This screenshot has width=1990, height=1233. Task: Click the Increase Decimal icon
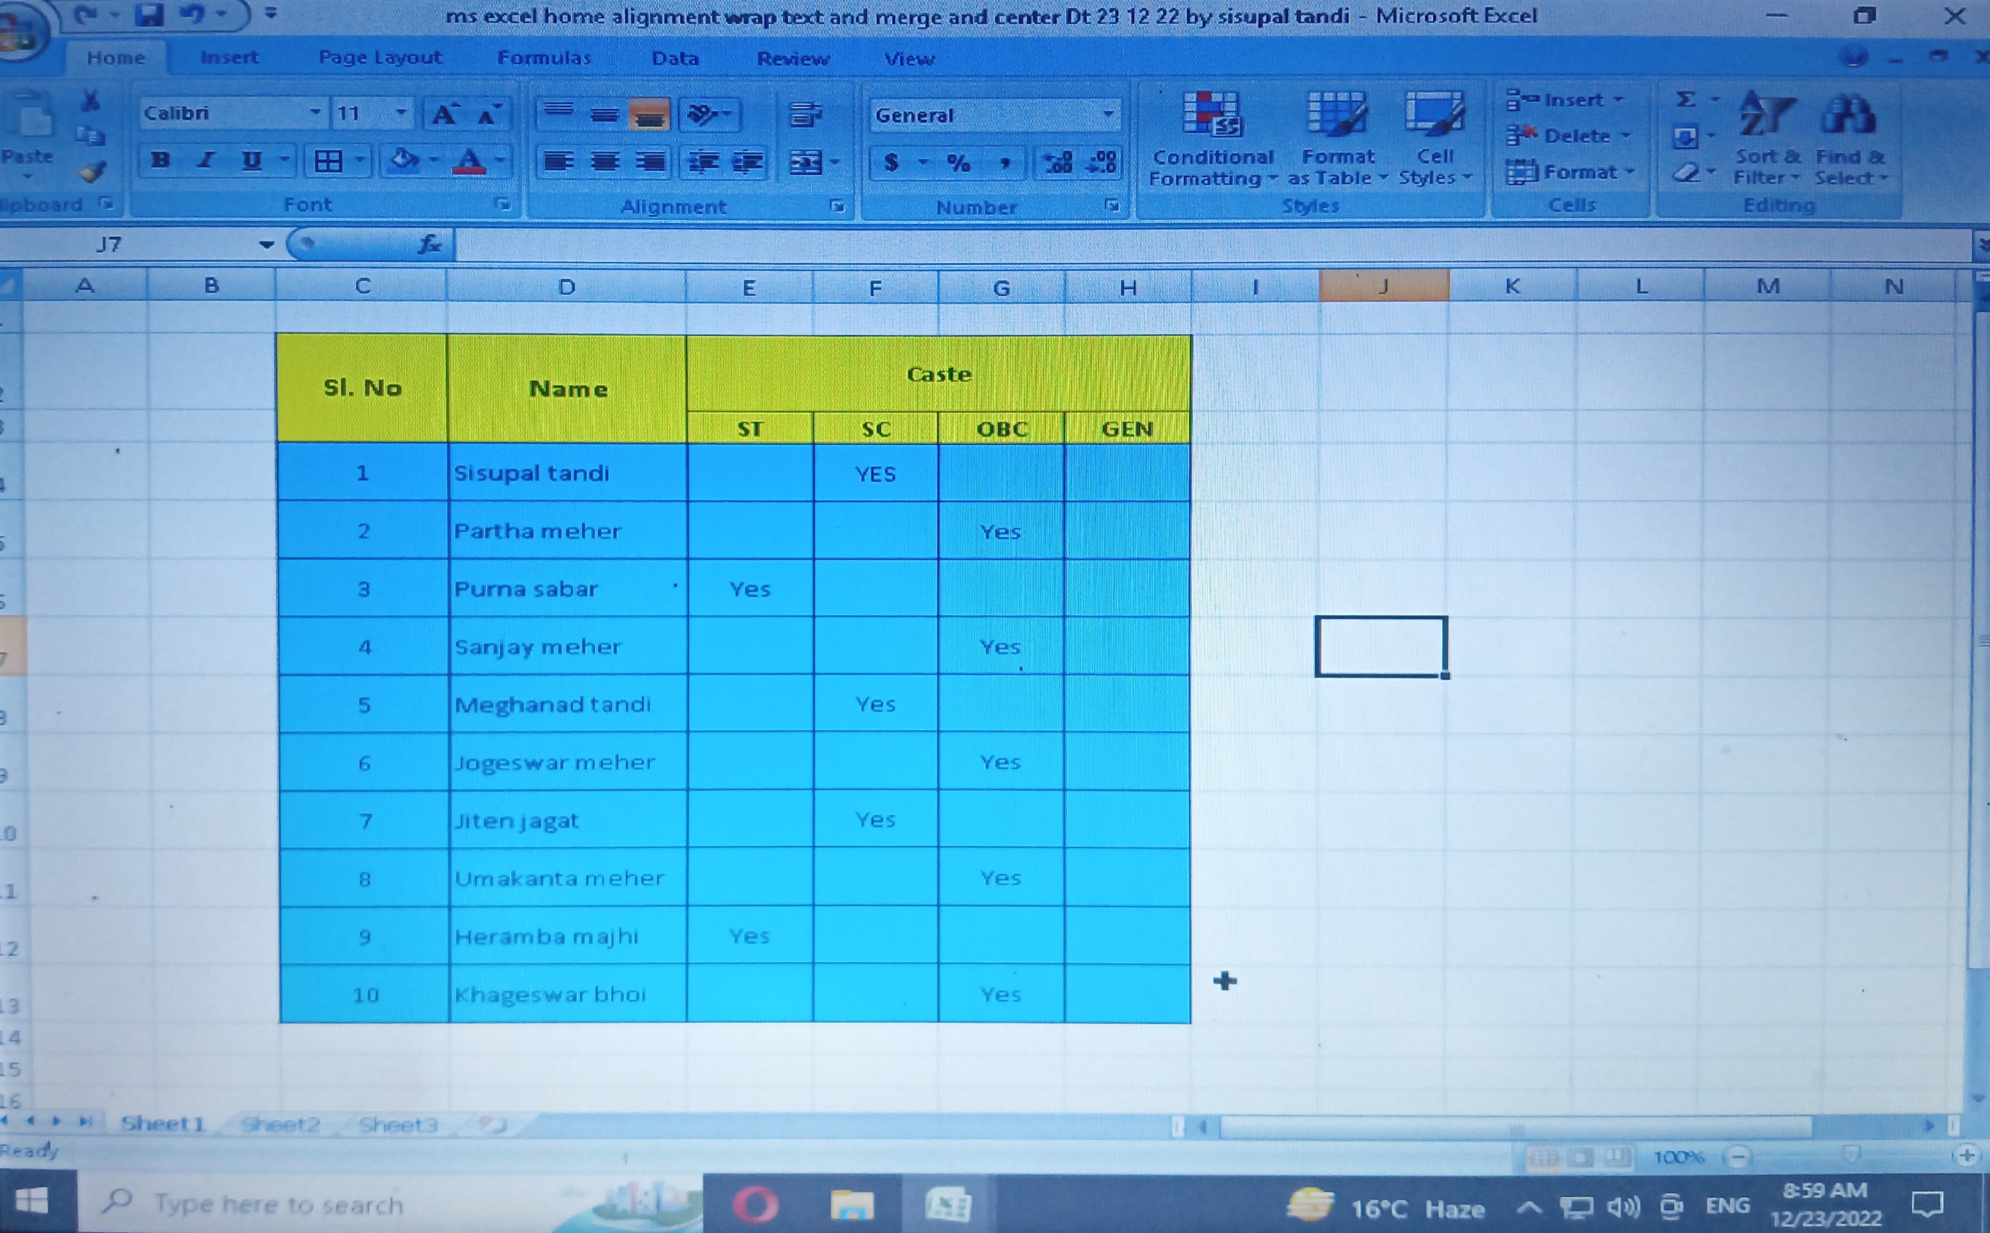pyautogui.click(x=1059, y=162)
